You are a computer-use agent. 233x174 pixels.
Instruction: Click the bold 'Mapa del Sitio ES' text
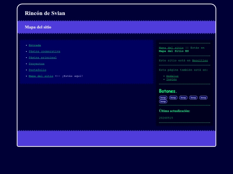174,51
